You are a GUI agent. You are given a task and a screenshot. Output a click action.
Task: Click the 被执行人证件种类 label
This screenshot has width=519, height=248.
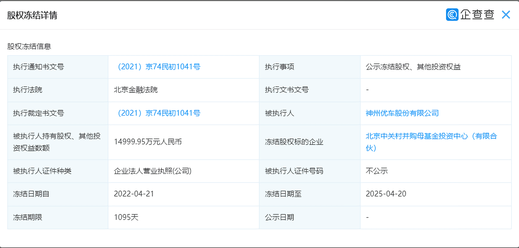tap(42, 171)
